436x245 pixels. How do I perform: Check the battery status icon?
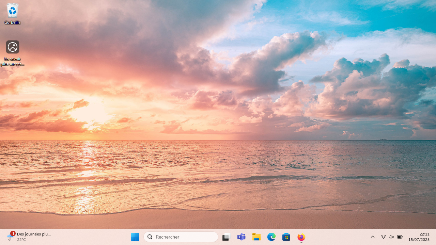click(x=400, y=237)
